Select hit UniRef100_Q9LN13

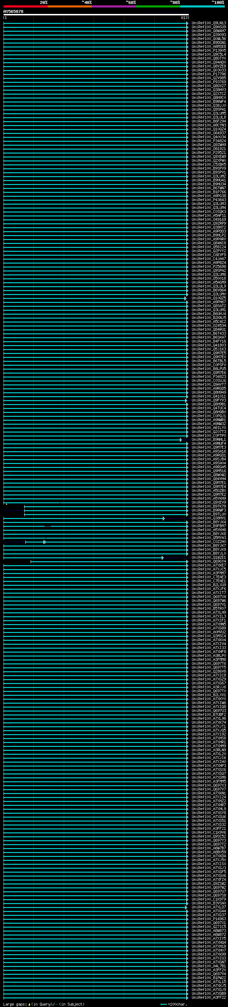209,23
